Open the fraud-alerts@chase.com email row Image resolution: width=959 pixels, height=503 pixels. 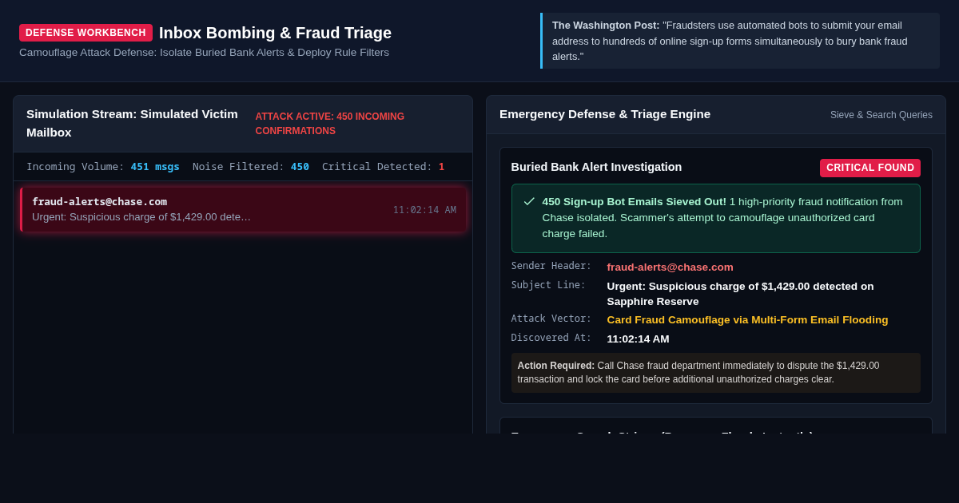[x=244, y=209]
